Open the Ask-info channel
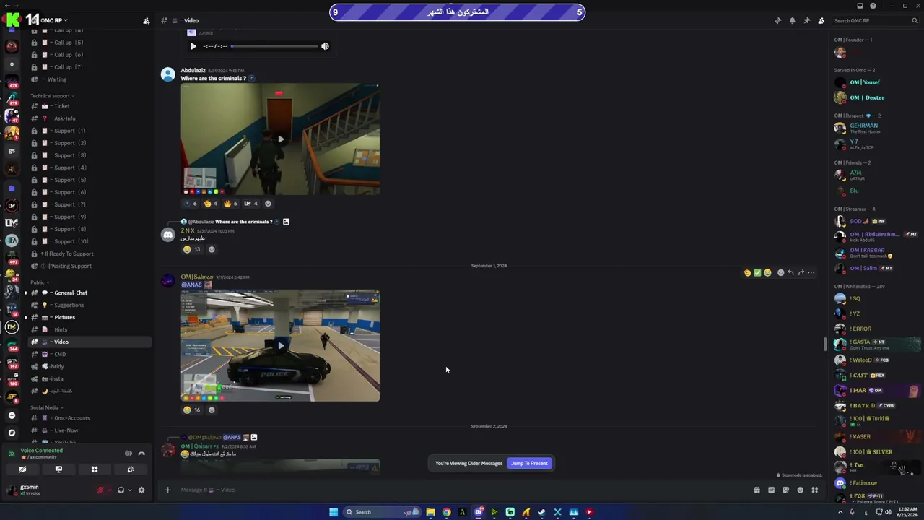 pyautogui.click(x=90, y=118)
